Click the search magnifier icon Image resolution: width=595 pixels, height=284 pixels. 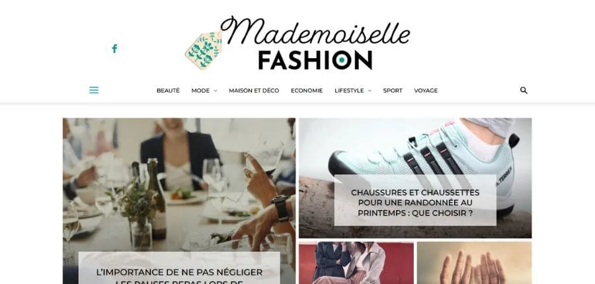tap(524, 90)
